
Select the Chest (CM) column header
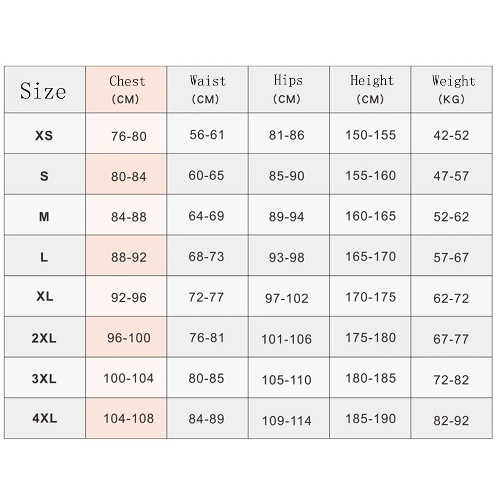pyautogui.click(x=127, y=89)
